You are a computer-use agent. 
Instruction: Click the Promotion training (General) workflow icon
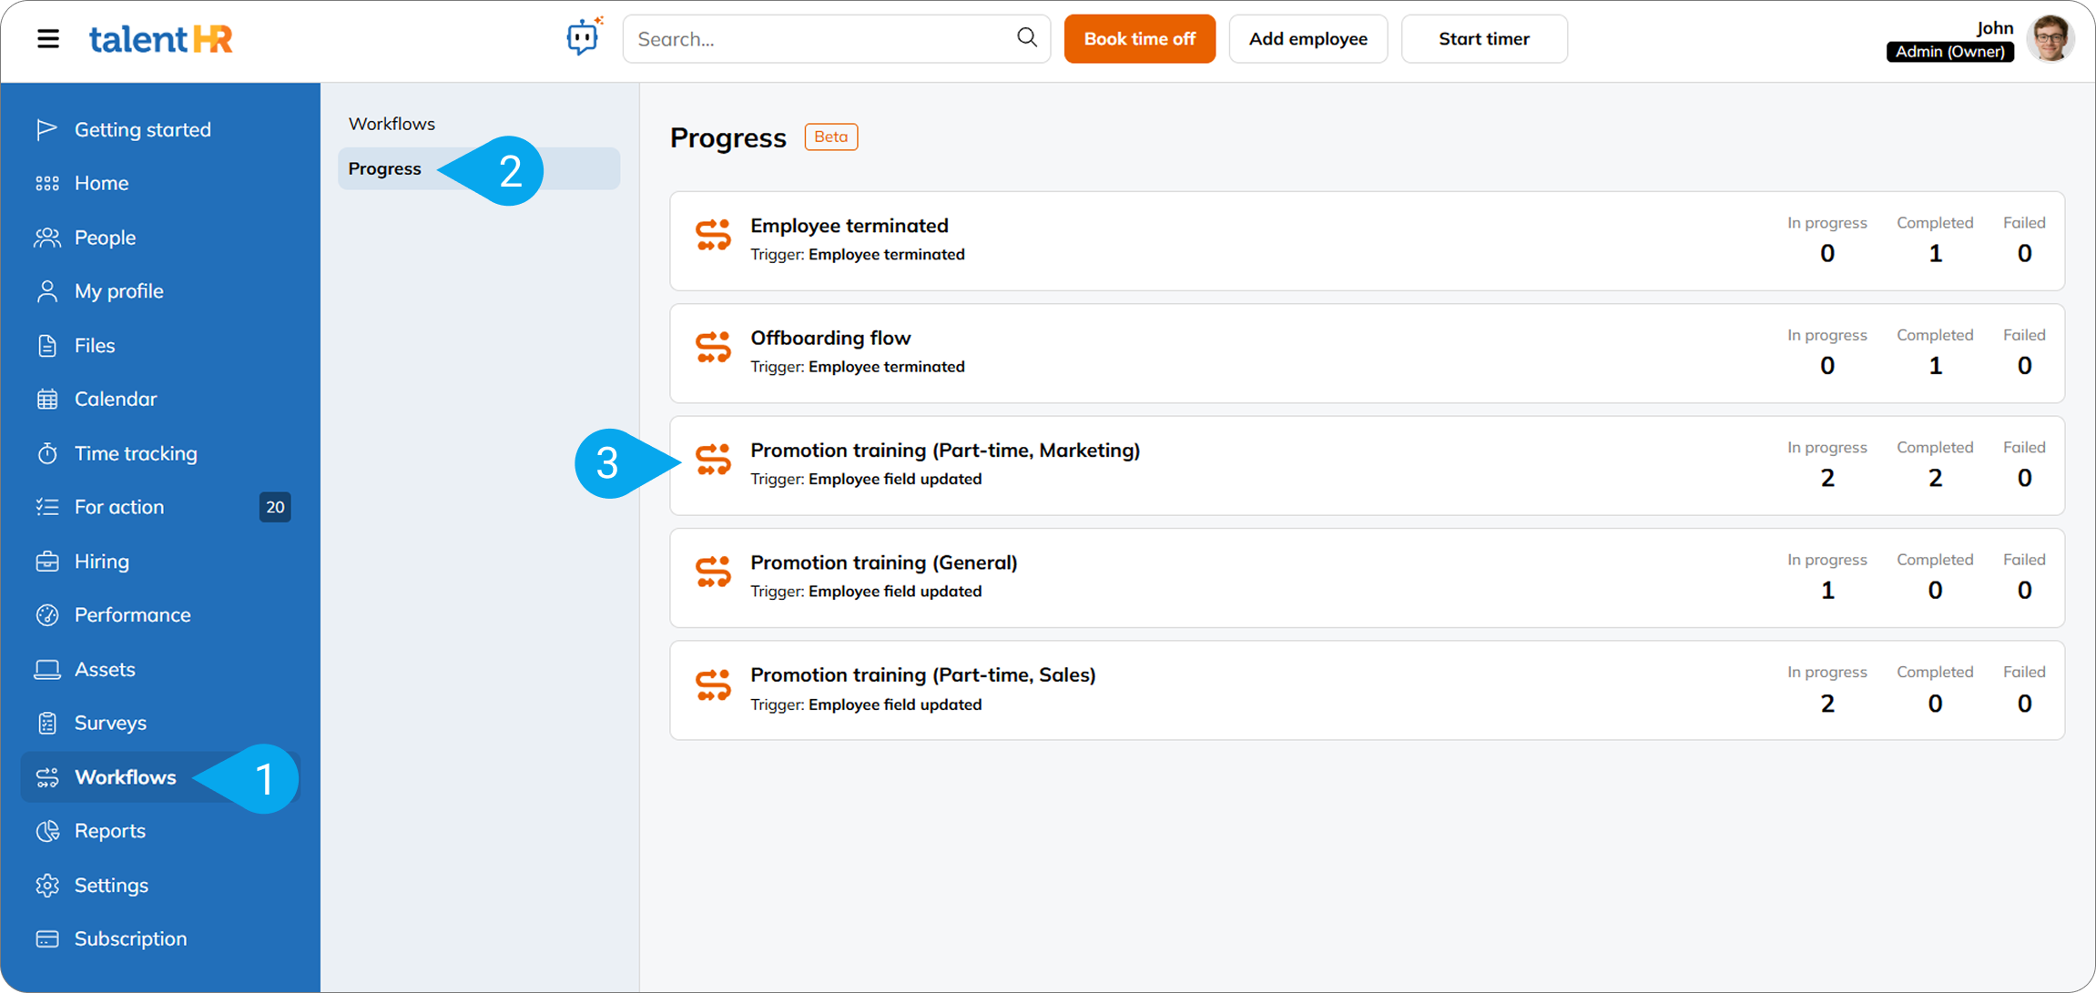[x=713, y=572]
